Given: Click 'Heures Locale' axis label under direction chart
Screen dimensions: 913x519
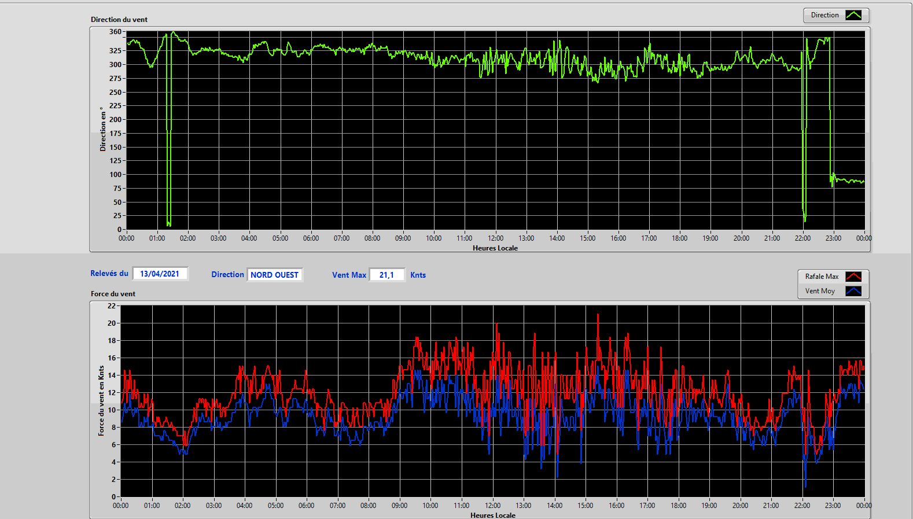Looking at the screenshot, I should tap(495, 248).
